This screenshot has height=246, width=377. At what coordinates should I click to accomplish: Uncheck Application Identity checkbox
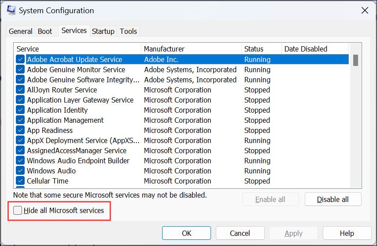[x=20, y=110]
